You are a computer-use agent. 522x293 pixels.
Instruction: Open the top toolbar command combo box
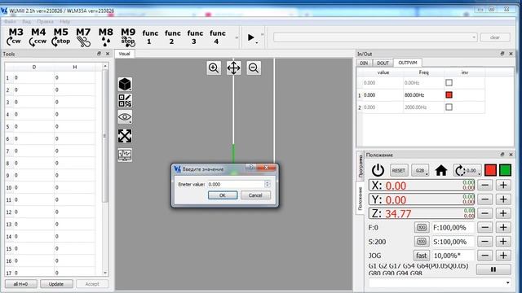pos(375,37)
